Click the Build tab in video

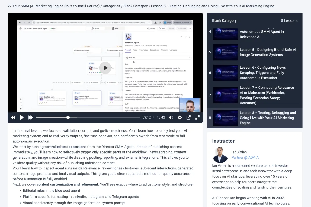click(x=95, y=29)
